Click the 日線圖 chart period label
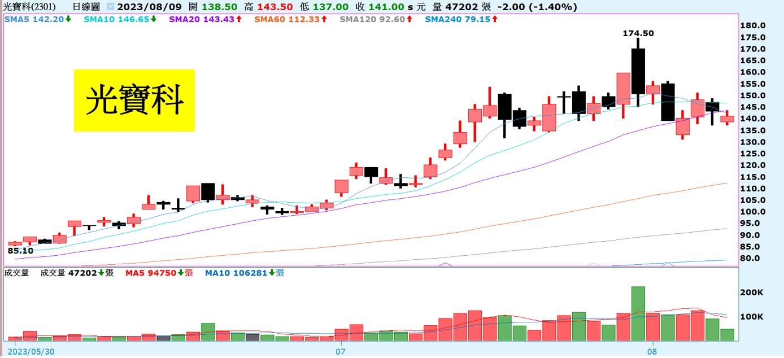This screenshot has width=784, height=358. (87, 7)
